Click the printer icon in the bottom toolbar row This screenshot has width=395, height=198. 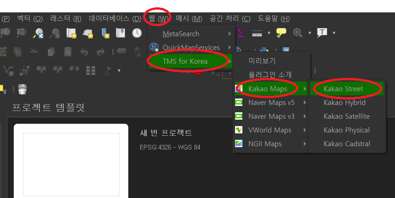click(x=22, y=89)
